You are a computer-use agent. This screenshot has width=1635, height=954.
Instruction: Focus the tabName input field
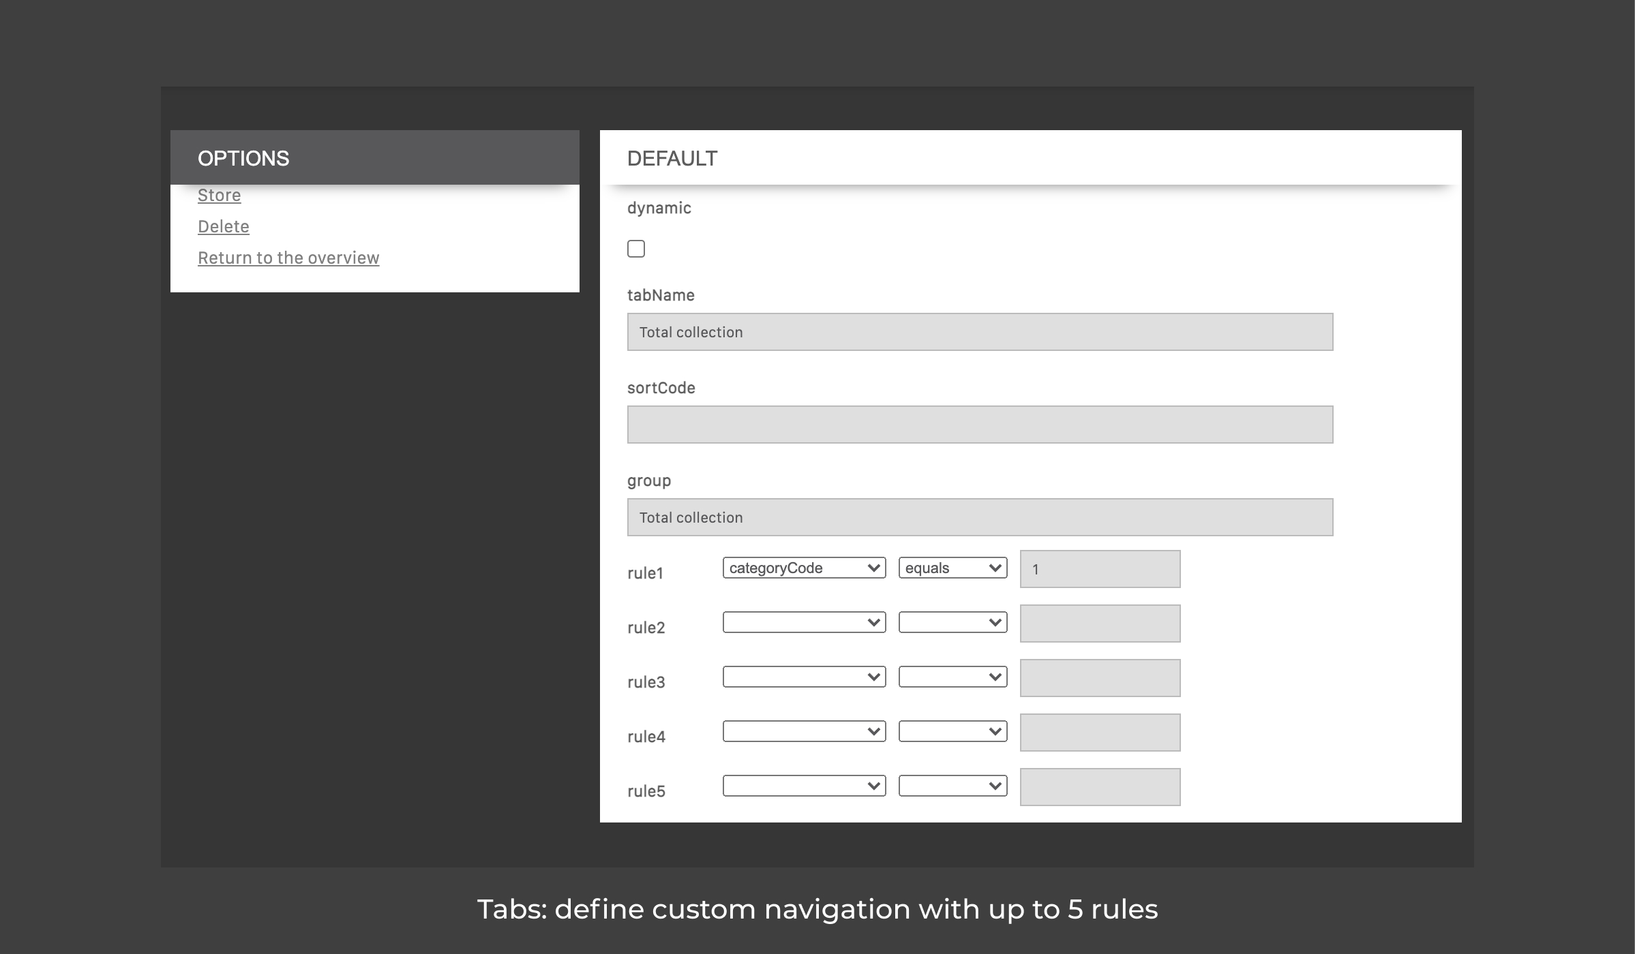point(980,332)
